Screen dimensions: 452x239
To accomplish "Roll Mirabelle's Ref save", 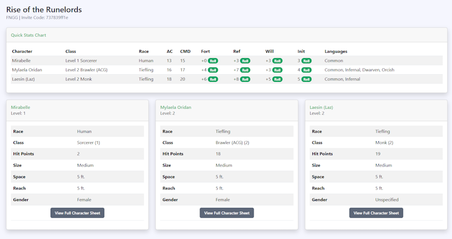I will 245,61.
